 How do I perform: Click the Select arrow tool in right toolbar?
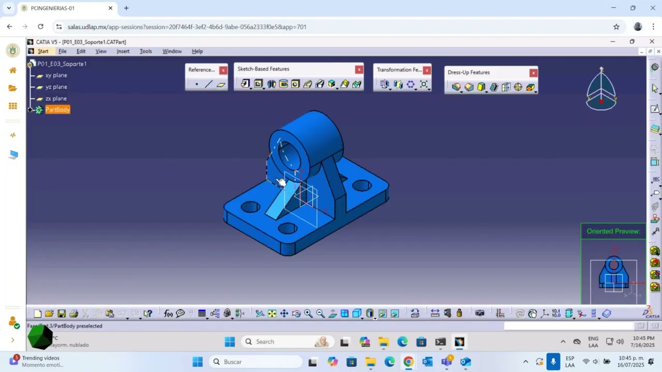(x=655, y=88)
